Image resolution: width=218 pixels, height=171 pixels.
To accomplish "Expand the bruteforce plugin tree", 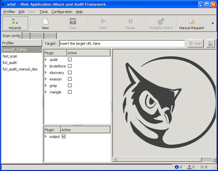I will point(46,66).
